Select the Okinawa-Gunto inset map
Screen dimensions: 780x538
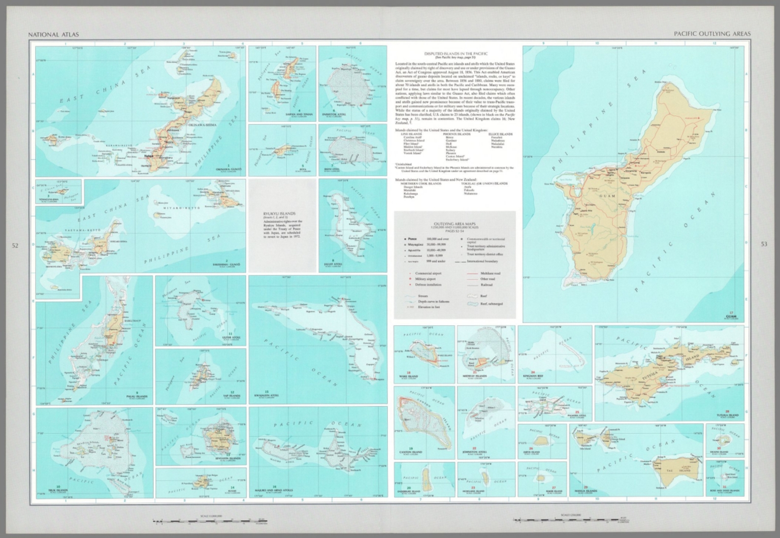click(x=140, y=112)
